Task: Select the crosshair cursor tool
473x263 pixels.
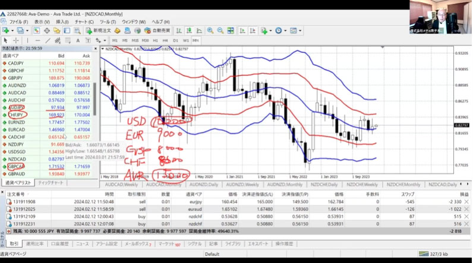Action: click(17, 40)
